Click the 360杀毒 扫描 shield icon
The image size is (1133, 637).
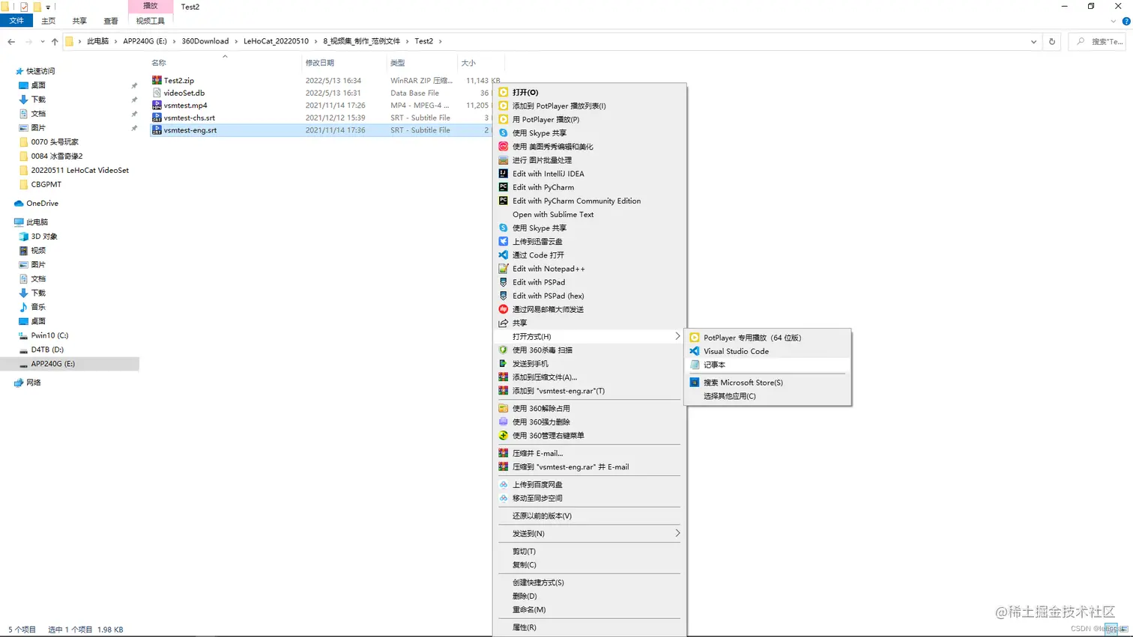pos(504,350)
